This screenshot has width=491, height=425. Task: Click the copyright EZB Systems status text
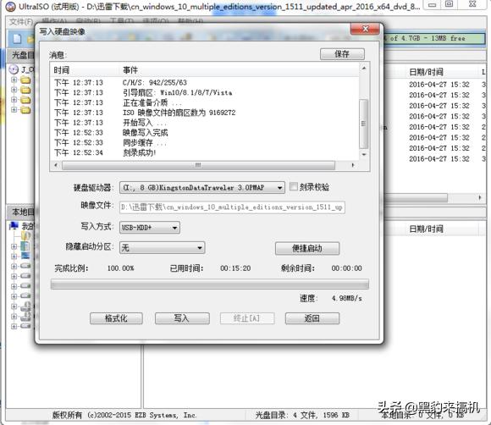coord(124,416)
